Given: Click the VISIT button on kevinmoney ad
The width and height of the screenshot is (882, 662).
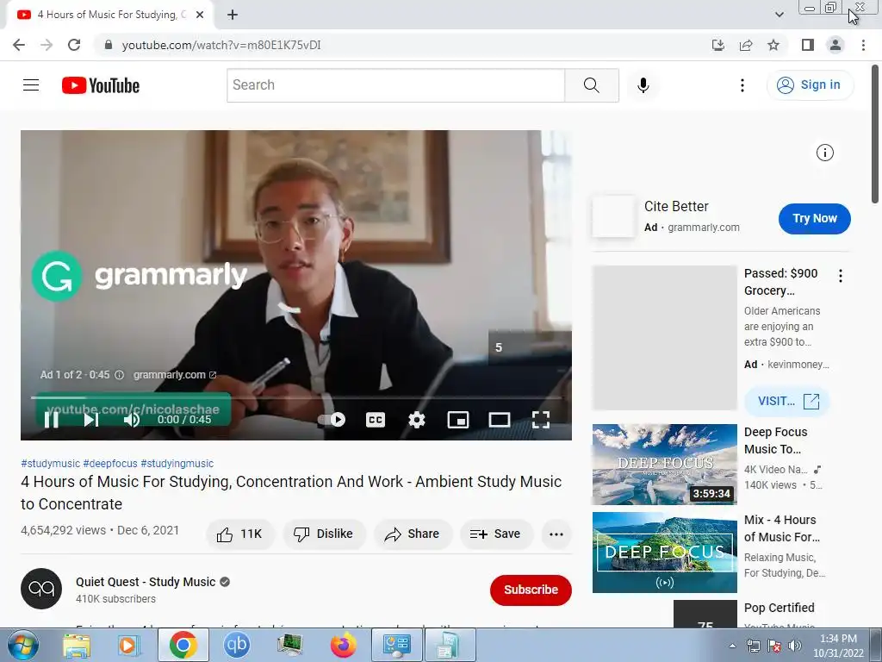Looking at the screenshot, I should (787, 402).
